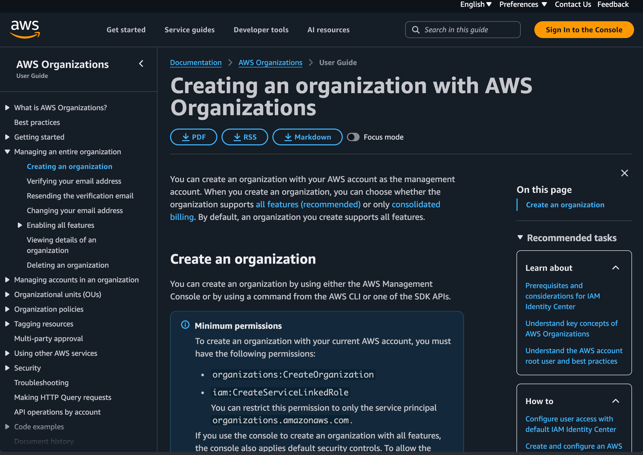Expand Enabling all features subsection
The width and height of the screenshot is (643, 455).
[x=20, y=225]
